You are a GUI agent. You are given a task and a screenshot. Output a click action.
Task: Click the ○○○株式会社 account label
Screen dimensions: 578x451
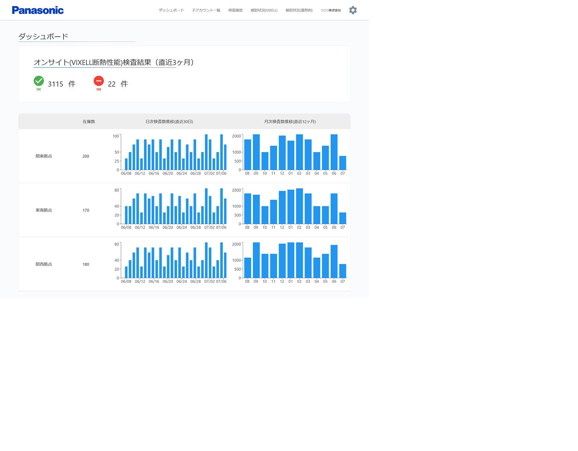pyautogui.click(x=331, y=10)
